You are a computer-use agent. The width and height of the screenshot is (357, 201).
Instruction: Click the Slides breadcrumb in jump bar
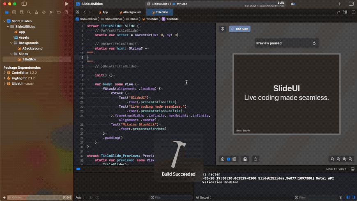(132, 19)
